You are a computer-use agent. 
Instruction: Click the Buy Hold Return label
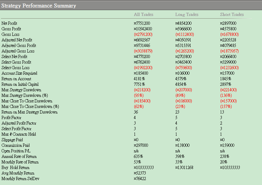[15, 167]
